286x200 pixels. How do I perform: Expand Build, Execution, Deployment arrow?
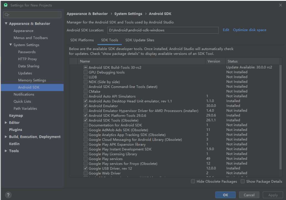click(6, 136)
